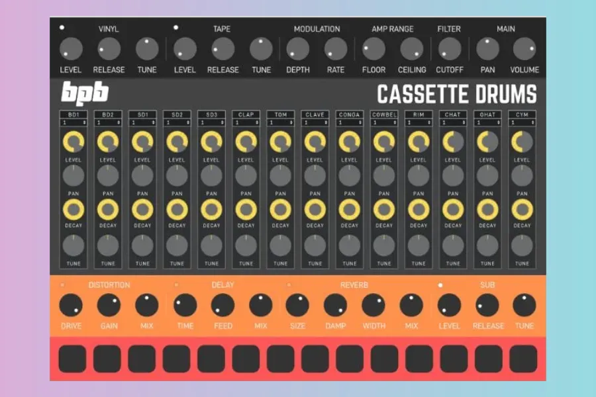Click the Sub Release knob
596x397 pixels.
pyautogui.click(x=487, y=305)
